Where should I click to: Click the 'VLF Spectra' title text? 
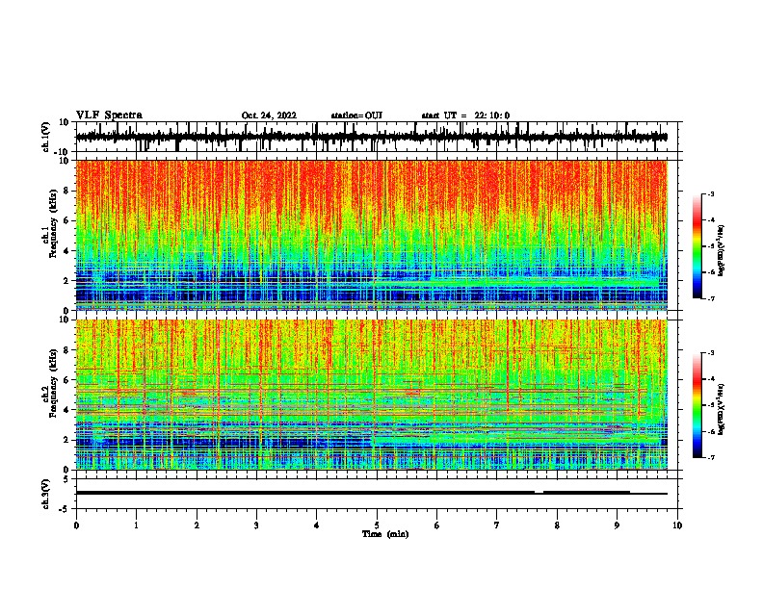point(109,115)
